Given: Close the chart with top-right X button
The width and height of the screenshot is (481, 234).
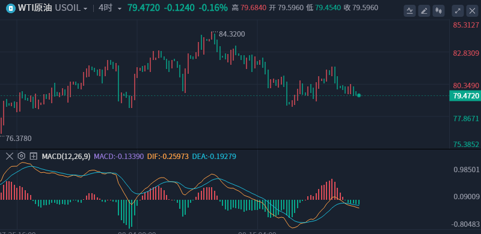Looking at the screenshot, I should (472, 11).
